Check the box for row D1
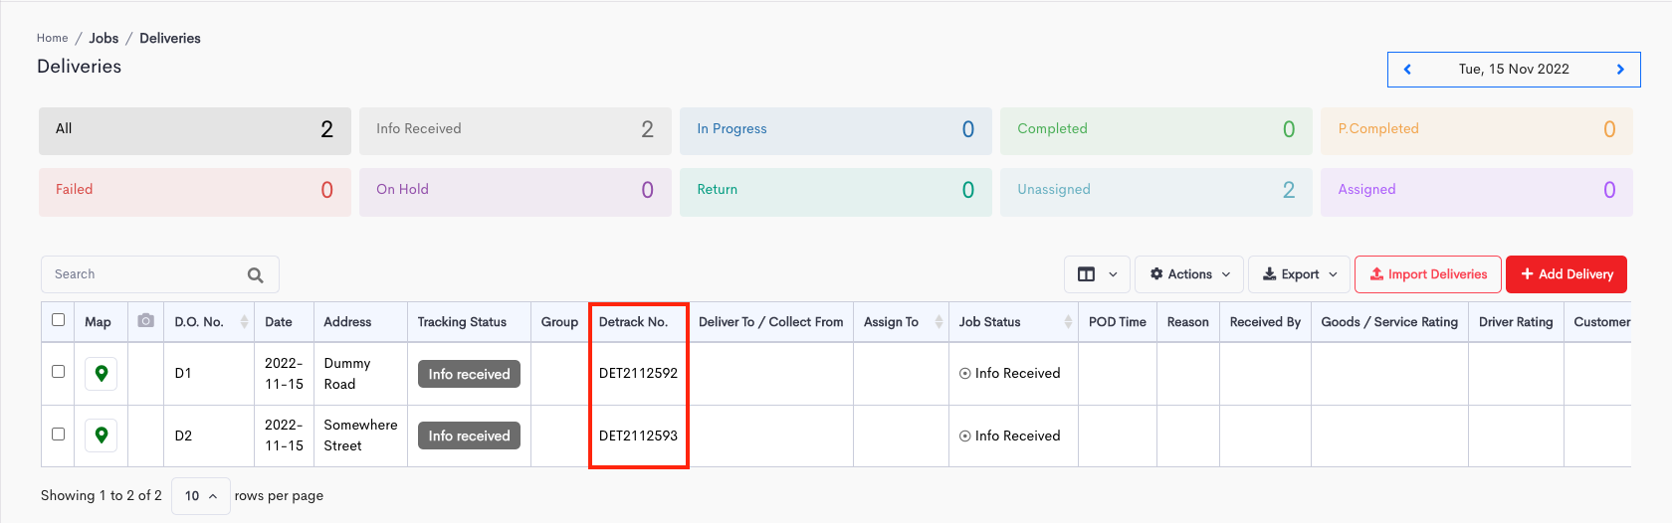The width and height of the screenshot is (1672, 523). click(58, 372)
